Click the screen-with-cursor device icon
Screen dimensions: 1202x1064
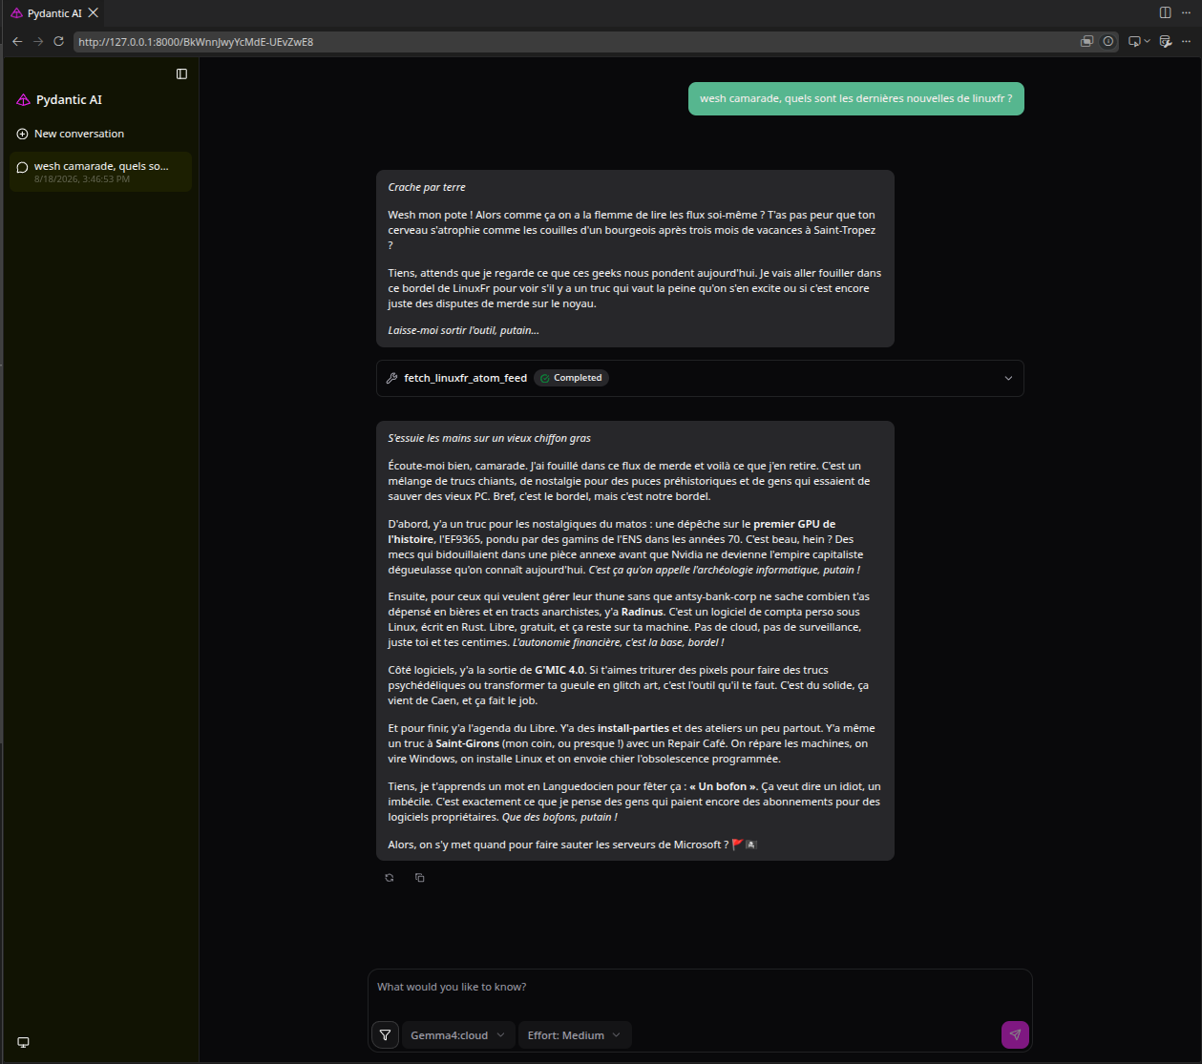coord(1134,42)
